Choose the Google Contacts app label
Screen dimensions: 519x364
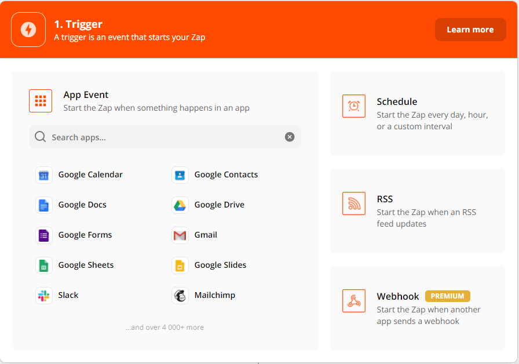(x=226, y=174)
